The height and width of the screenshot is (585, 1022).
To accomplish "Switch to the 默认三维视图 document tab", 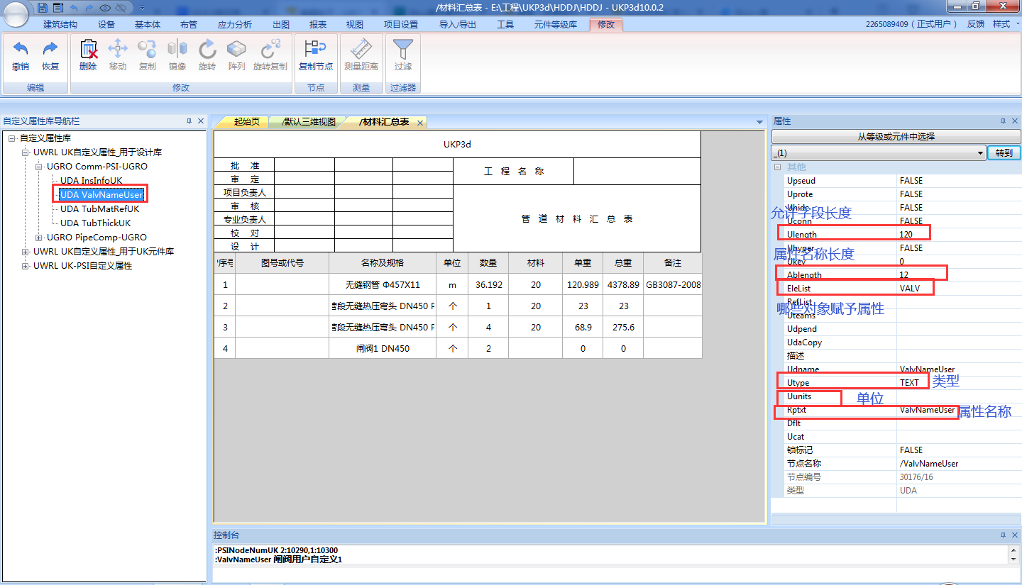I will coord(307,122).
